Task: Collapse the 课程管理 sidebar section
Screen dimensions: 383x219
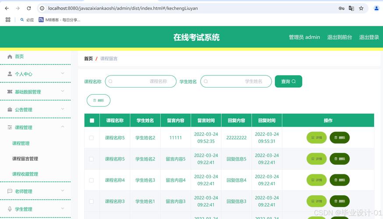Action: click(35, 127)
